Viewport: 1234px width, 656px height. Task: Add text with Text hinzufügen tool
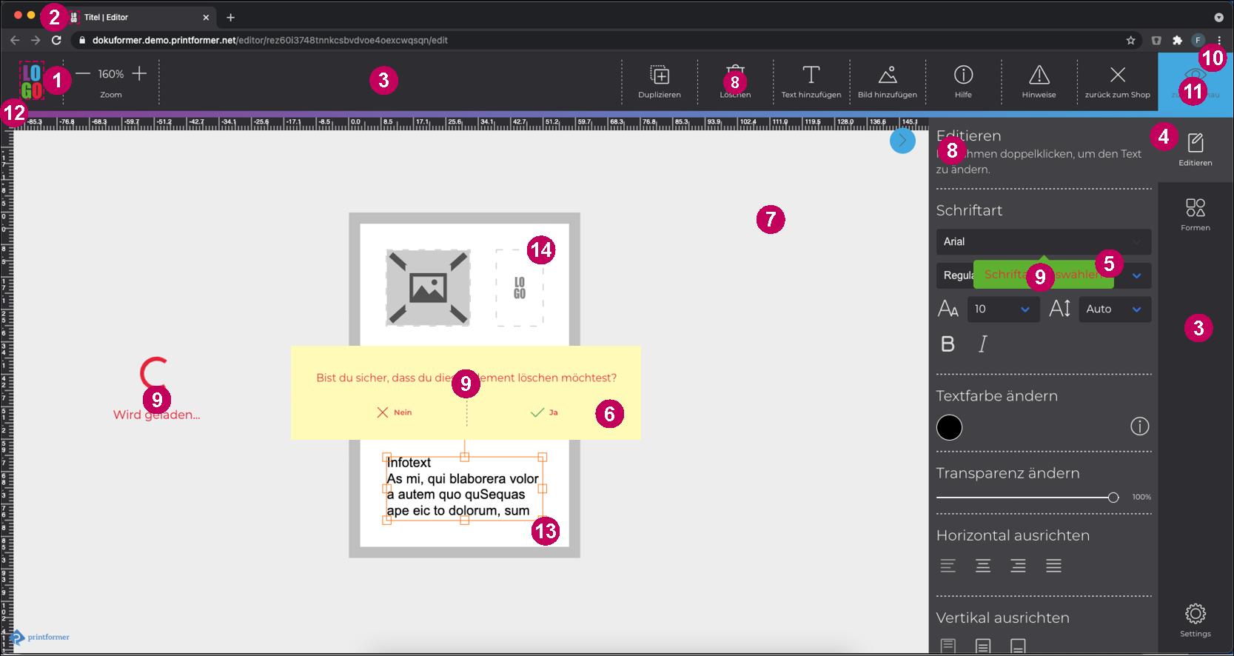click(811, 76)
